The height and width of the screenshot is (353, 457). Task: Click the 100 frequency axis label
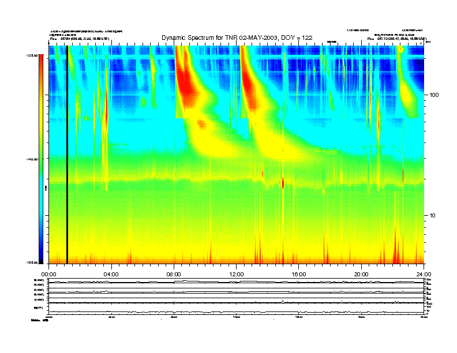pos(434,95)
